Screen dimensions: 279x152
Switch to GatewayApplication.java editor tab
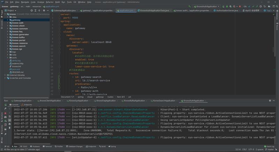65,10
